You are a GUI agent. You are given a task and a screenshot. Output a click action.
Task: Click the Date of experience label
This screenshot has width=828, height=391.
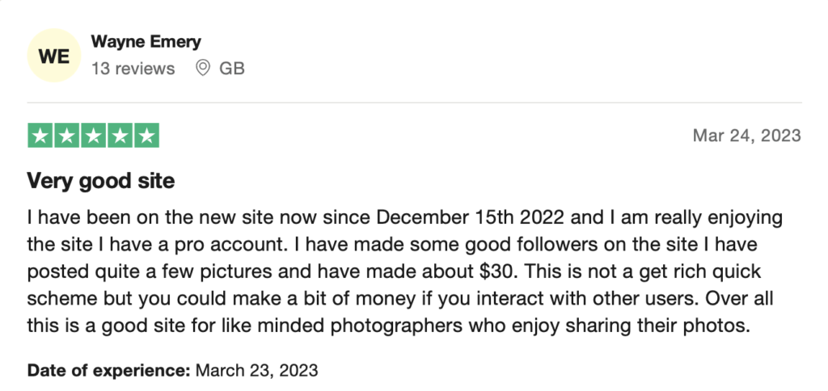click(109, 370)
